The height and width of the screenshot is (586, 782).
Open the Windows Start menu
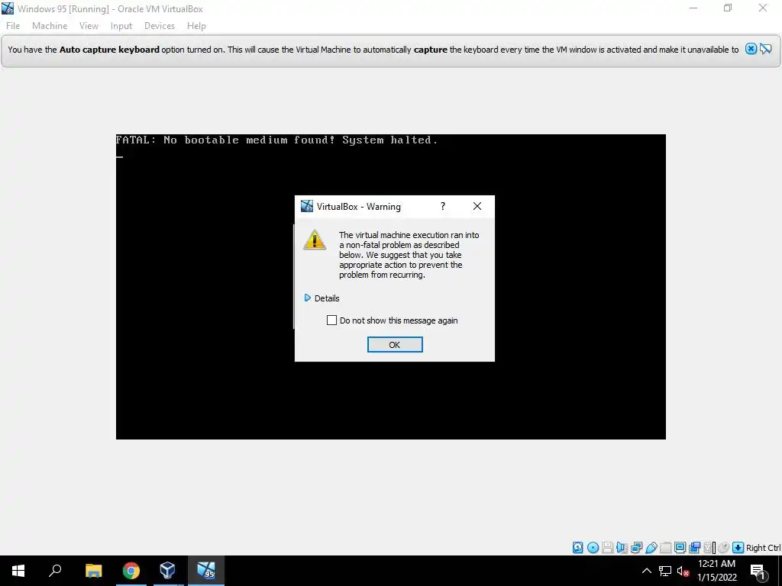(18, 571)
